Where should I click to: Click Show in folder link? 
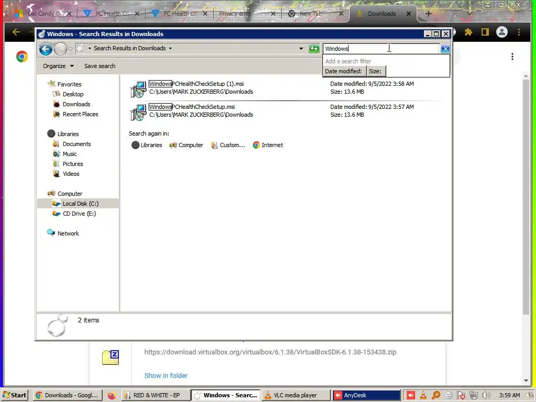coord(166,375)
